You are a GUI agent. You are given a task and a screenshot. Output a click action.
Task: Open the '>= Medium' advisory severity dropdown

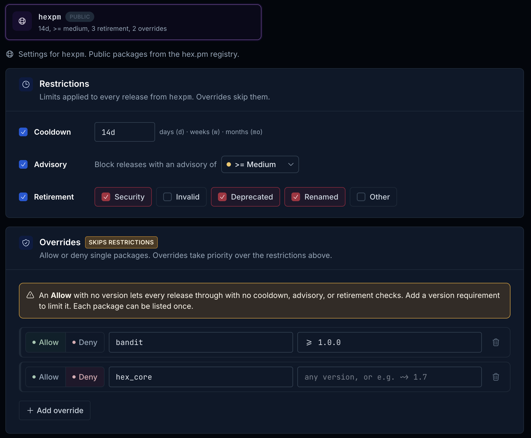tap(260, 164)
